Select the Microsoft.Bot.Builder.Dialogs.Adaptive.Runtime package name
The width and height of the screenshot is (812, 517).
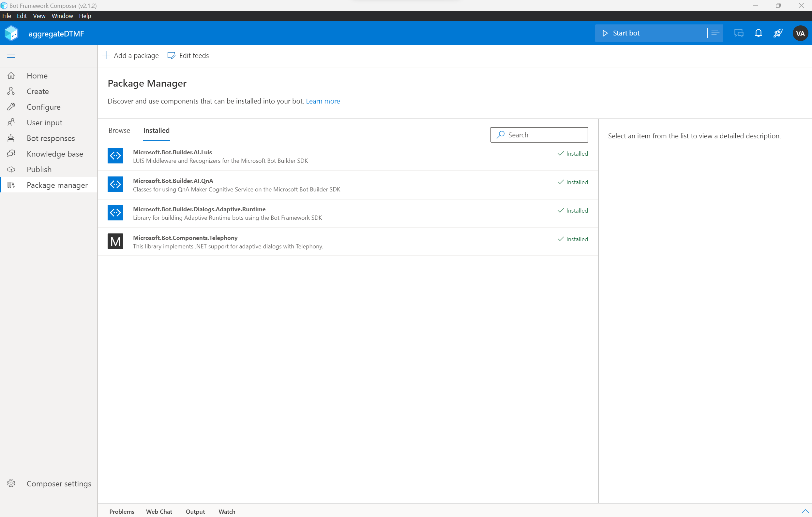pyautogui.click(x=199, y=209)
